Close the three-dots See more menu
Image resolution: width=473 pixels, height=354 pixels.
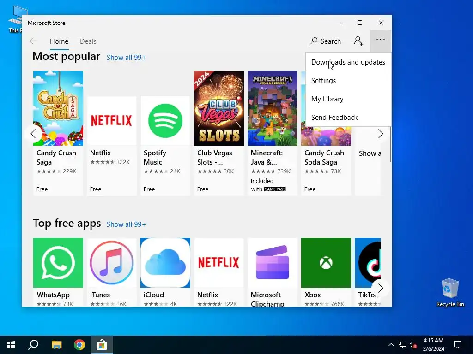click(381, 41)
